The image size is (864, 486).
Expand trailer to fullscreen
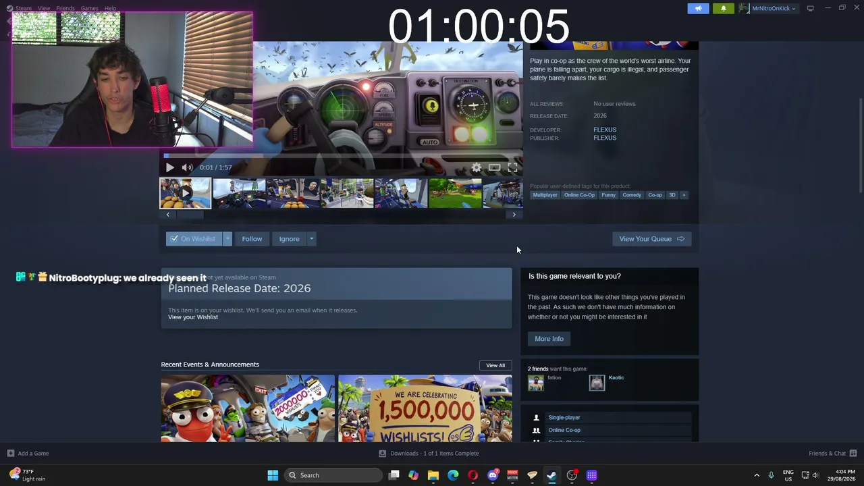[512, 167]
